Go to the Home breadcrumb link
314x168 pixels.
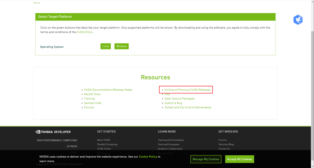(x=37, y=3)
